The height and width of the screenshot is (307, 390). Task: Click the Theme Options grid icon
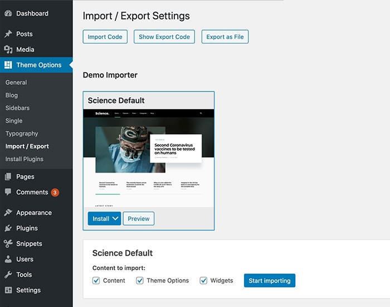(x=8, y=65)
